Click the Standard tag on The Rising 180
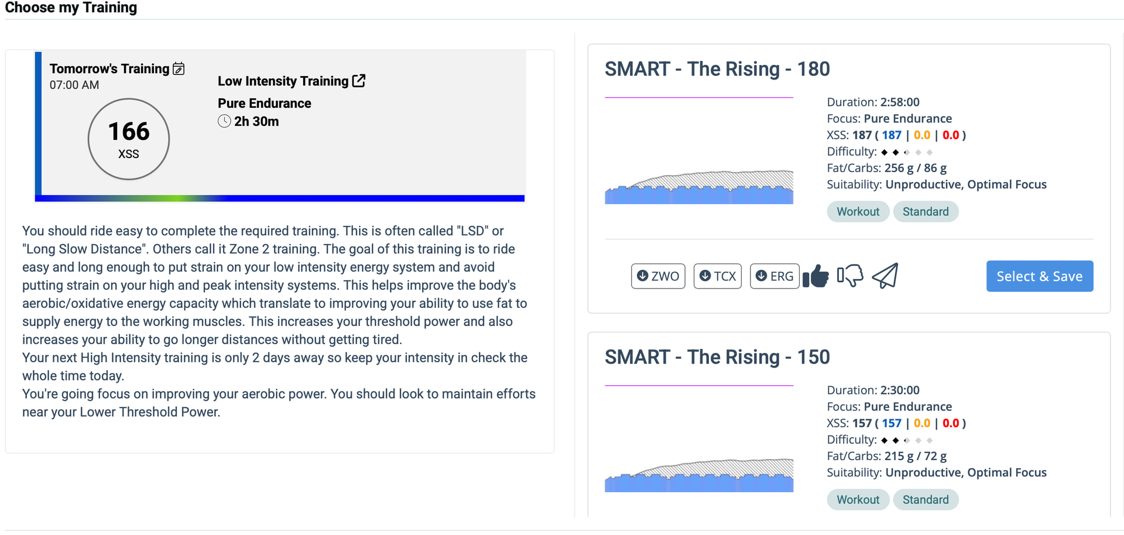The image size is (1124, 535). coord(925,212)
